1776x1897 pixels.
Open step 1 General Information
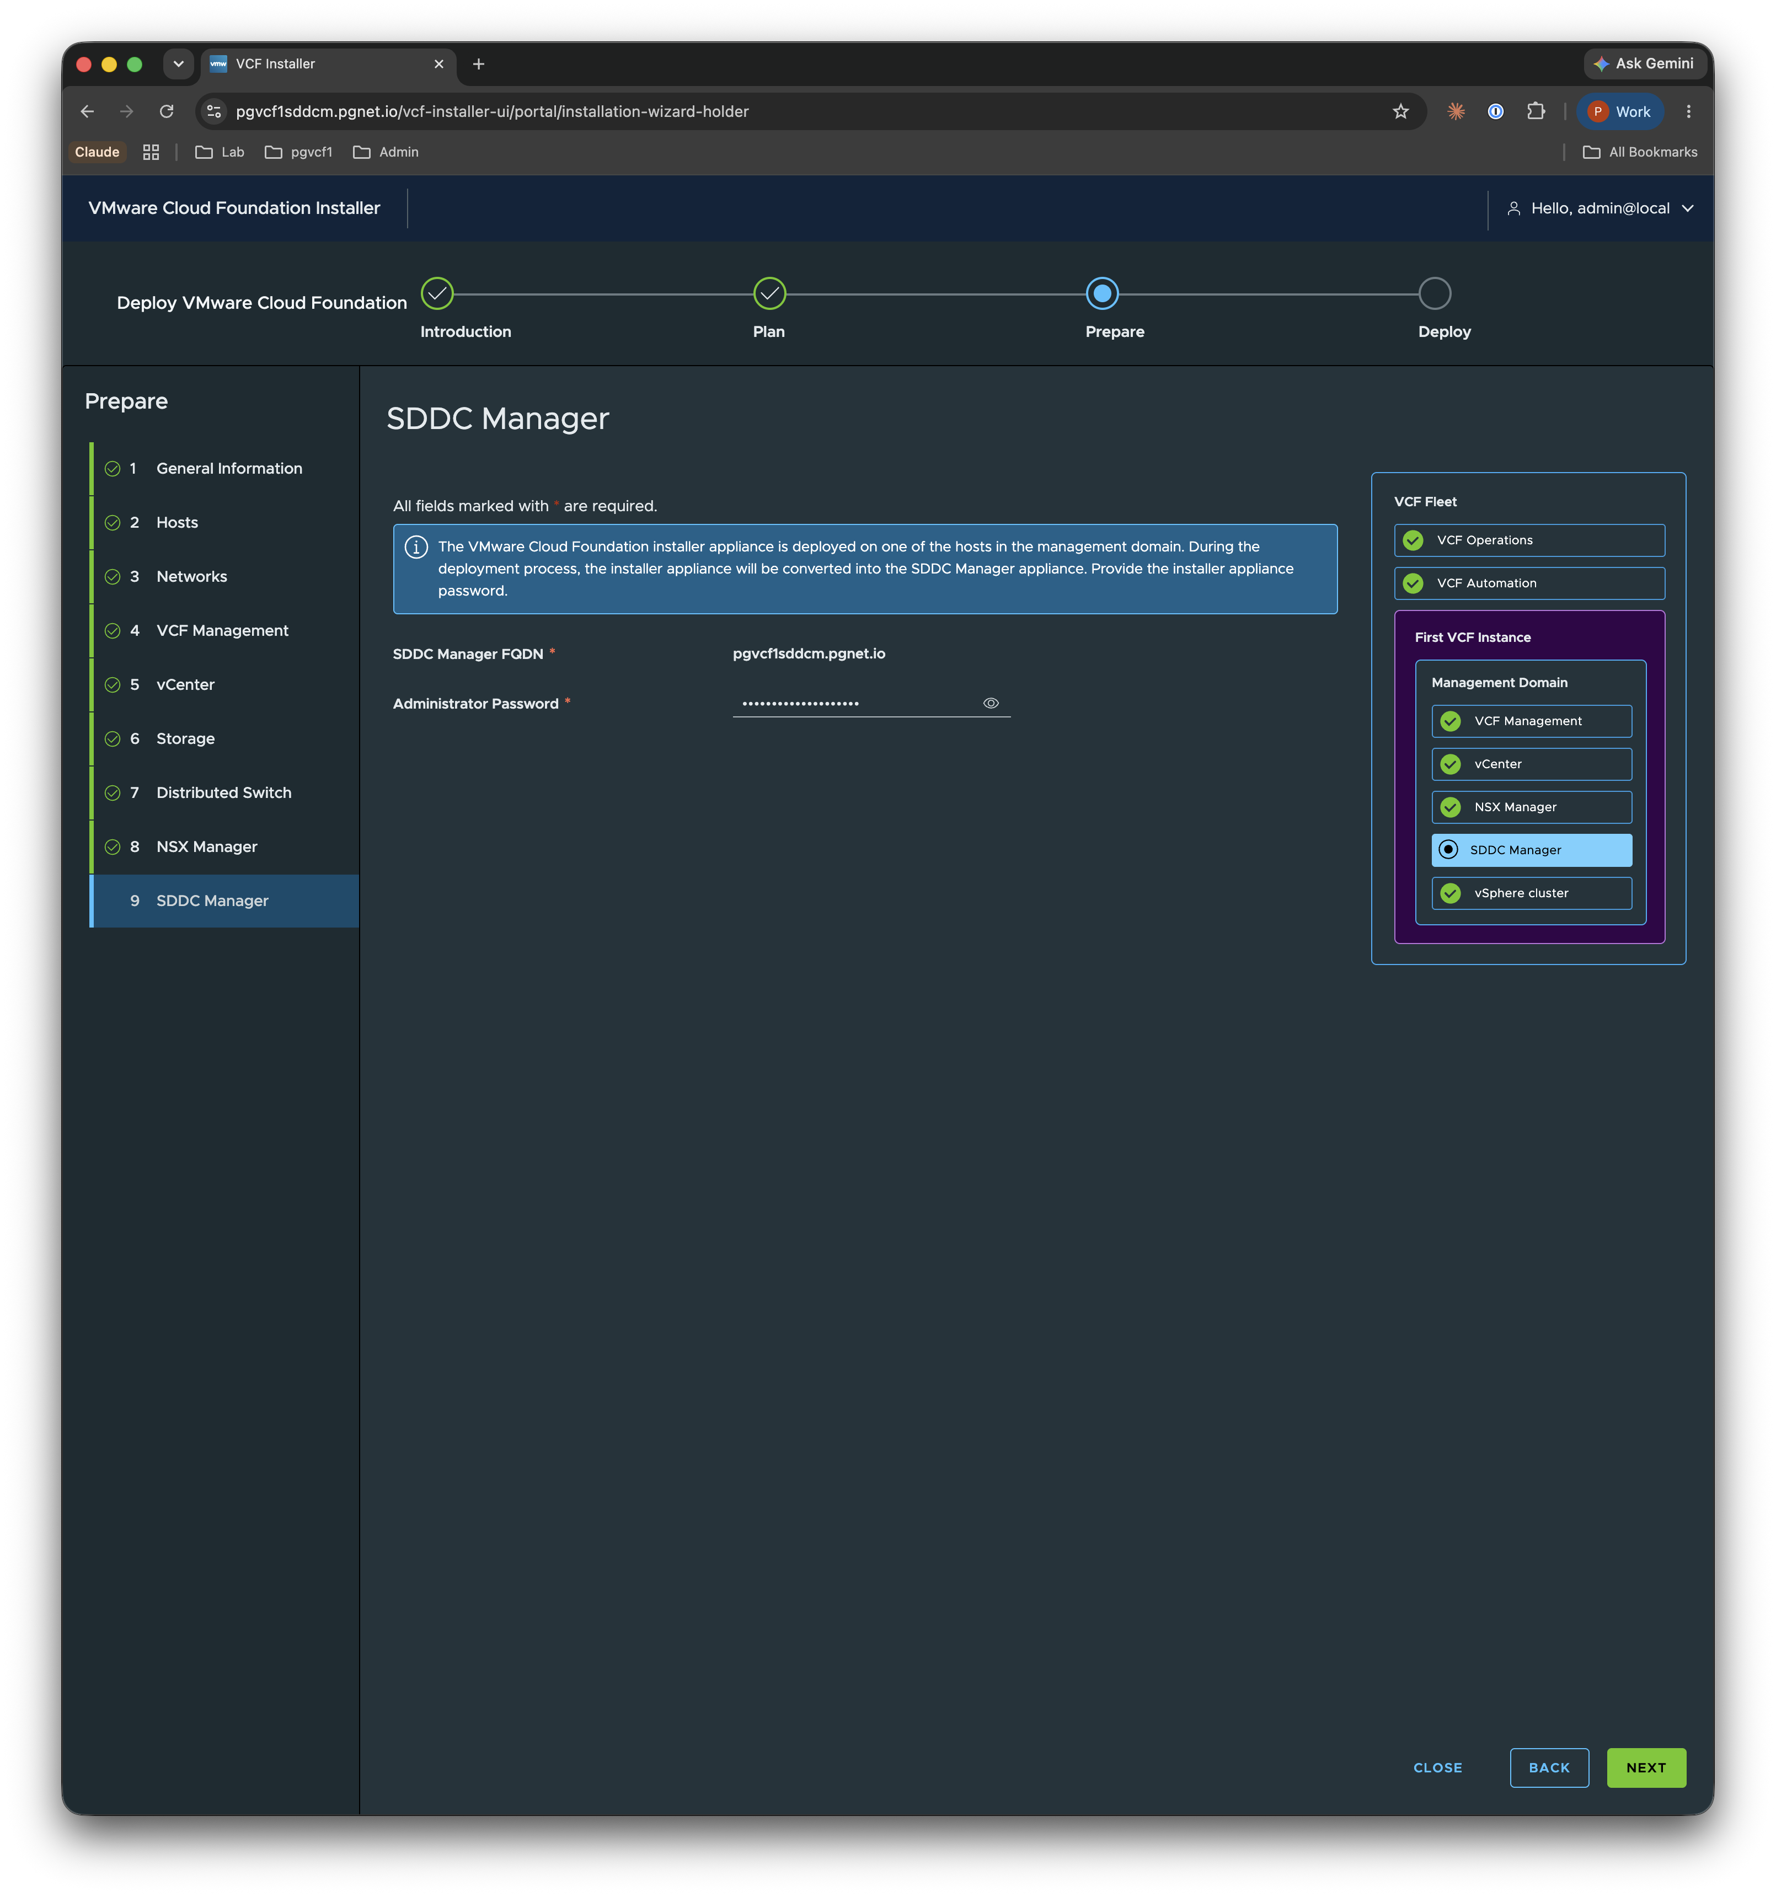coord(224,469)
